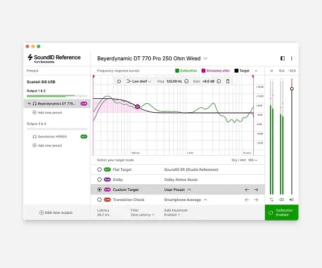Add new preset under Sennheiser HD650
Image resolution: width=322 pixels, height=268 pixels.
point(47,145)
